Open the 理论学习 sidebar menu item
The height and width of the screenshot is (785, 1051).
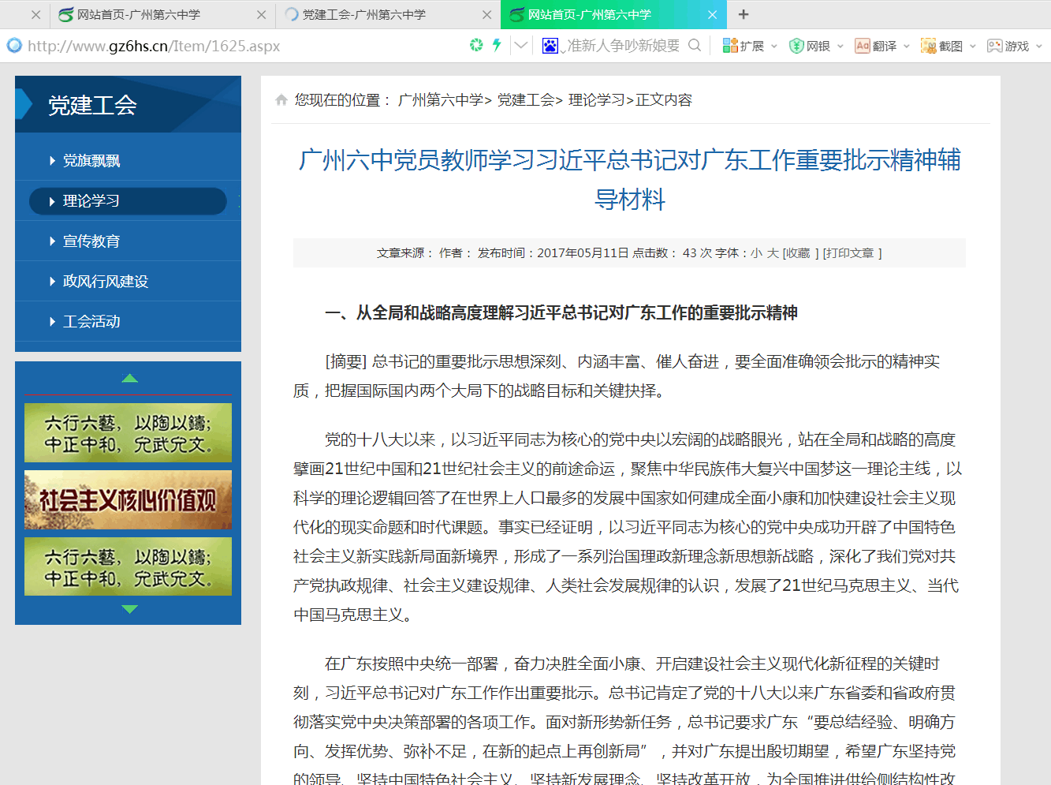[x=128, y=201]
